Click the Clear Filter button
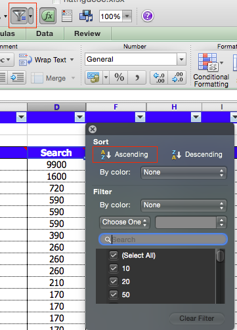The height and width of the screenshot is (330, 237). pyautogui.click(x=197, y=318)
